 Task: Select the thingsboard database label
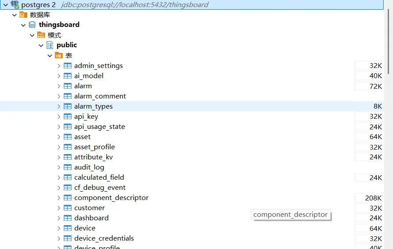point(59,25)
